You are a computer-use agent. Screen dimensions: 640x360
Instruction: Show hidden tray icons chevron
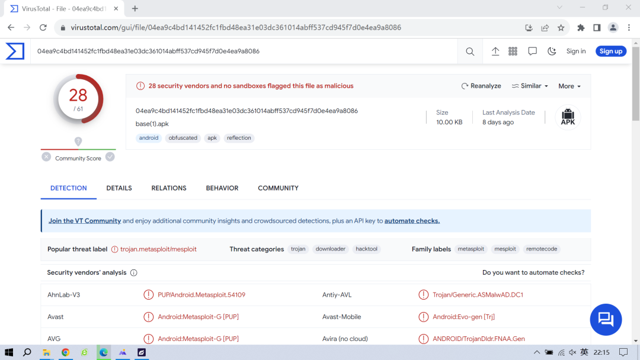point(537,352)
